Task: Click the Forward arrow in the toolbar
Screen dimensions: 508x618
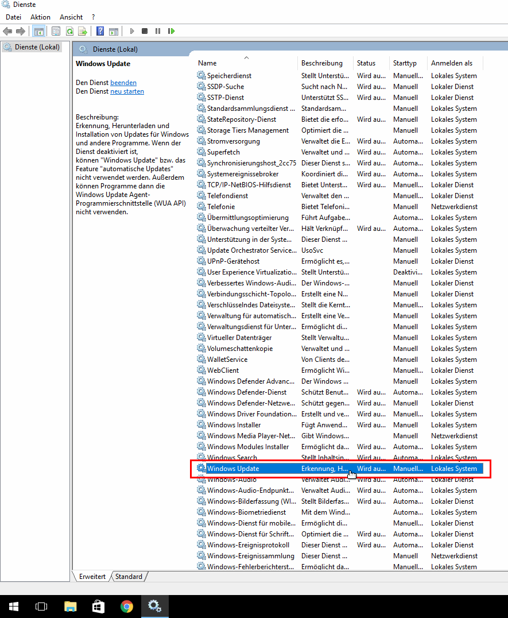Action: 21,31
